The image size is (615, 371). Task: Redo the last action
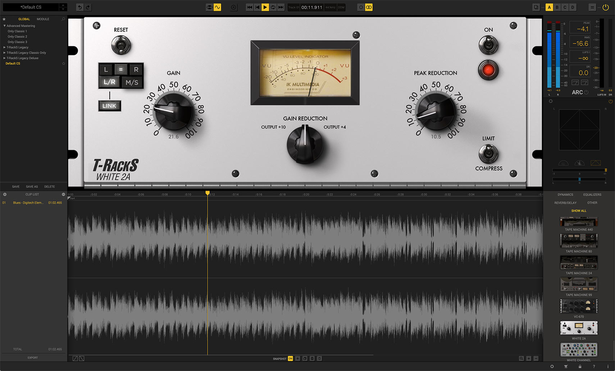(88, 7)
